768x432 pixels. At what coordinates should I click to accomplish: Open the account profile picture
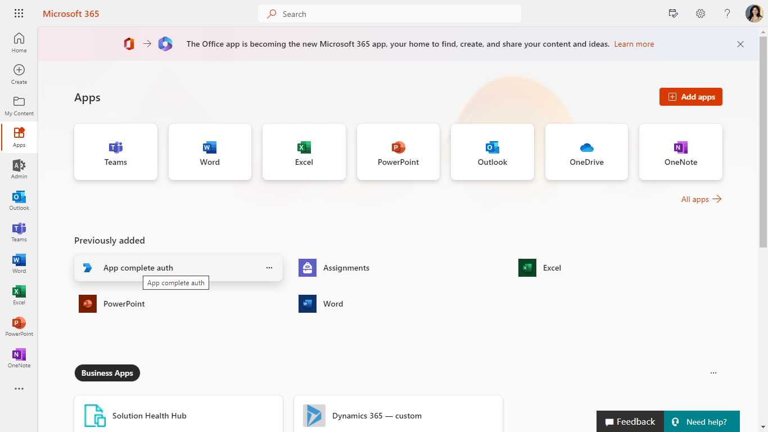754,13
